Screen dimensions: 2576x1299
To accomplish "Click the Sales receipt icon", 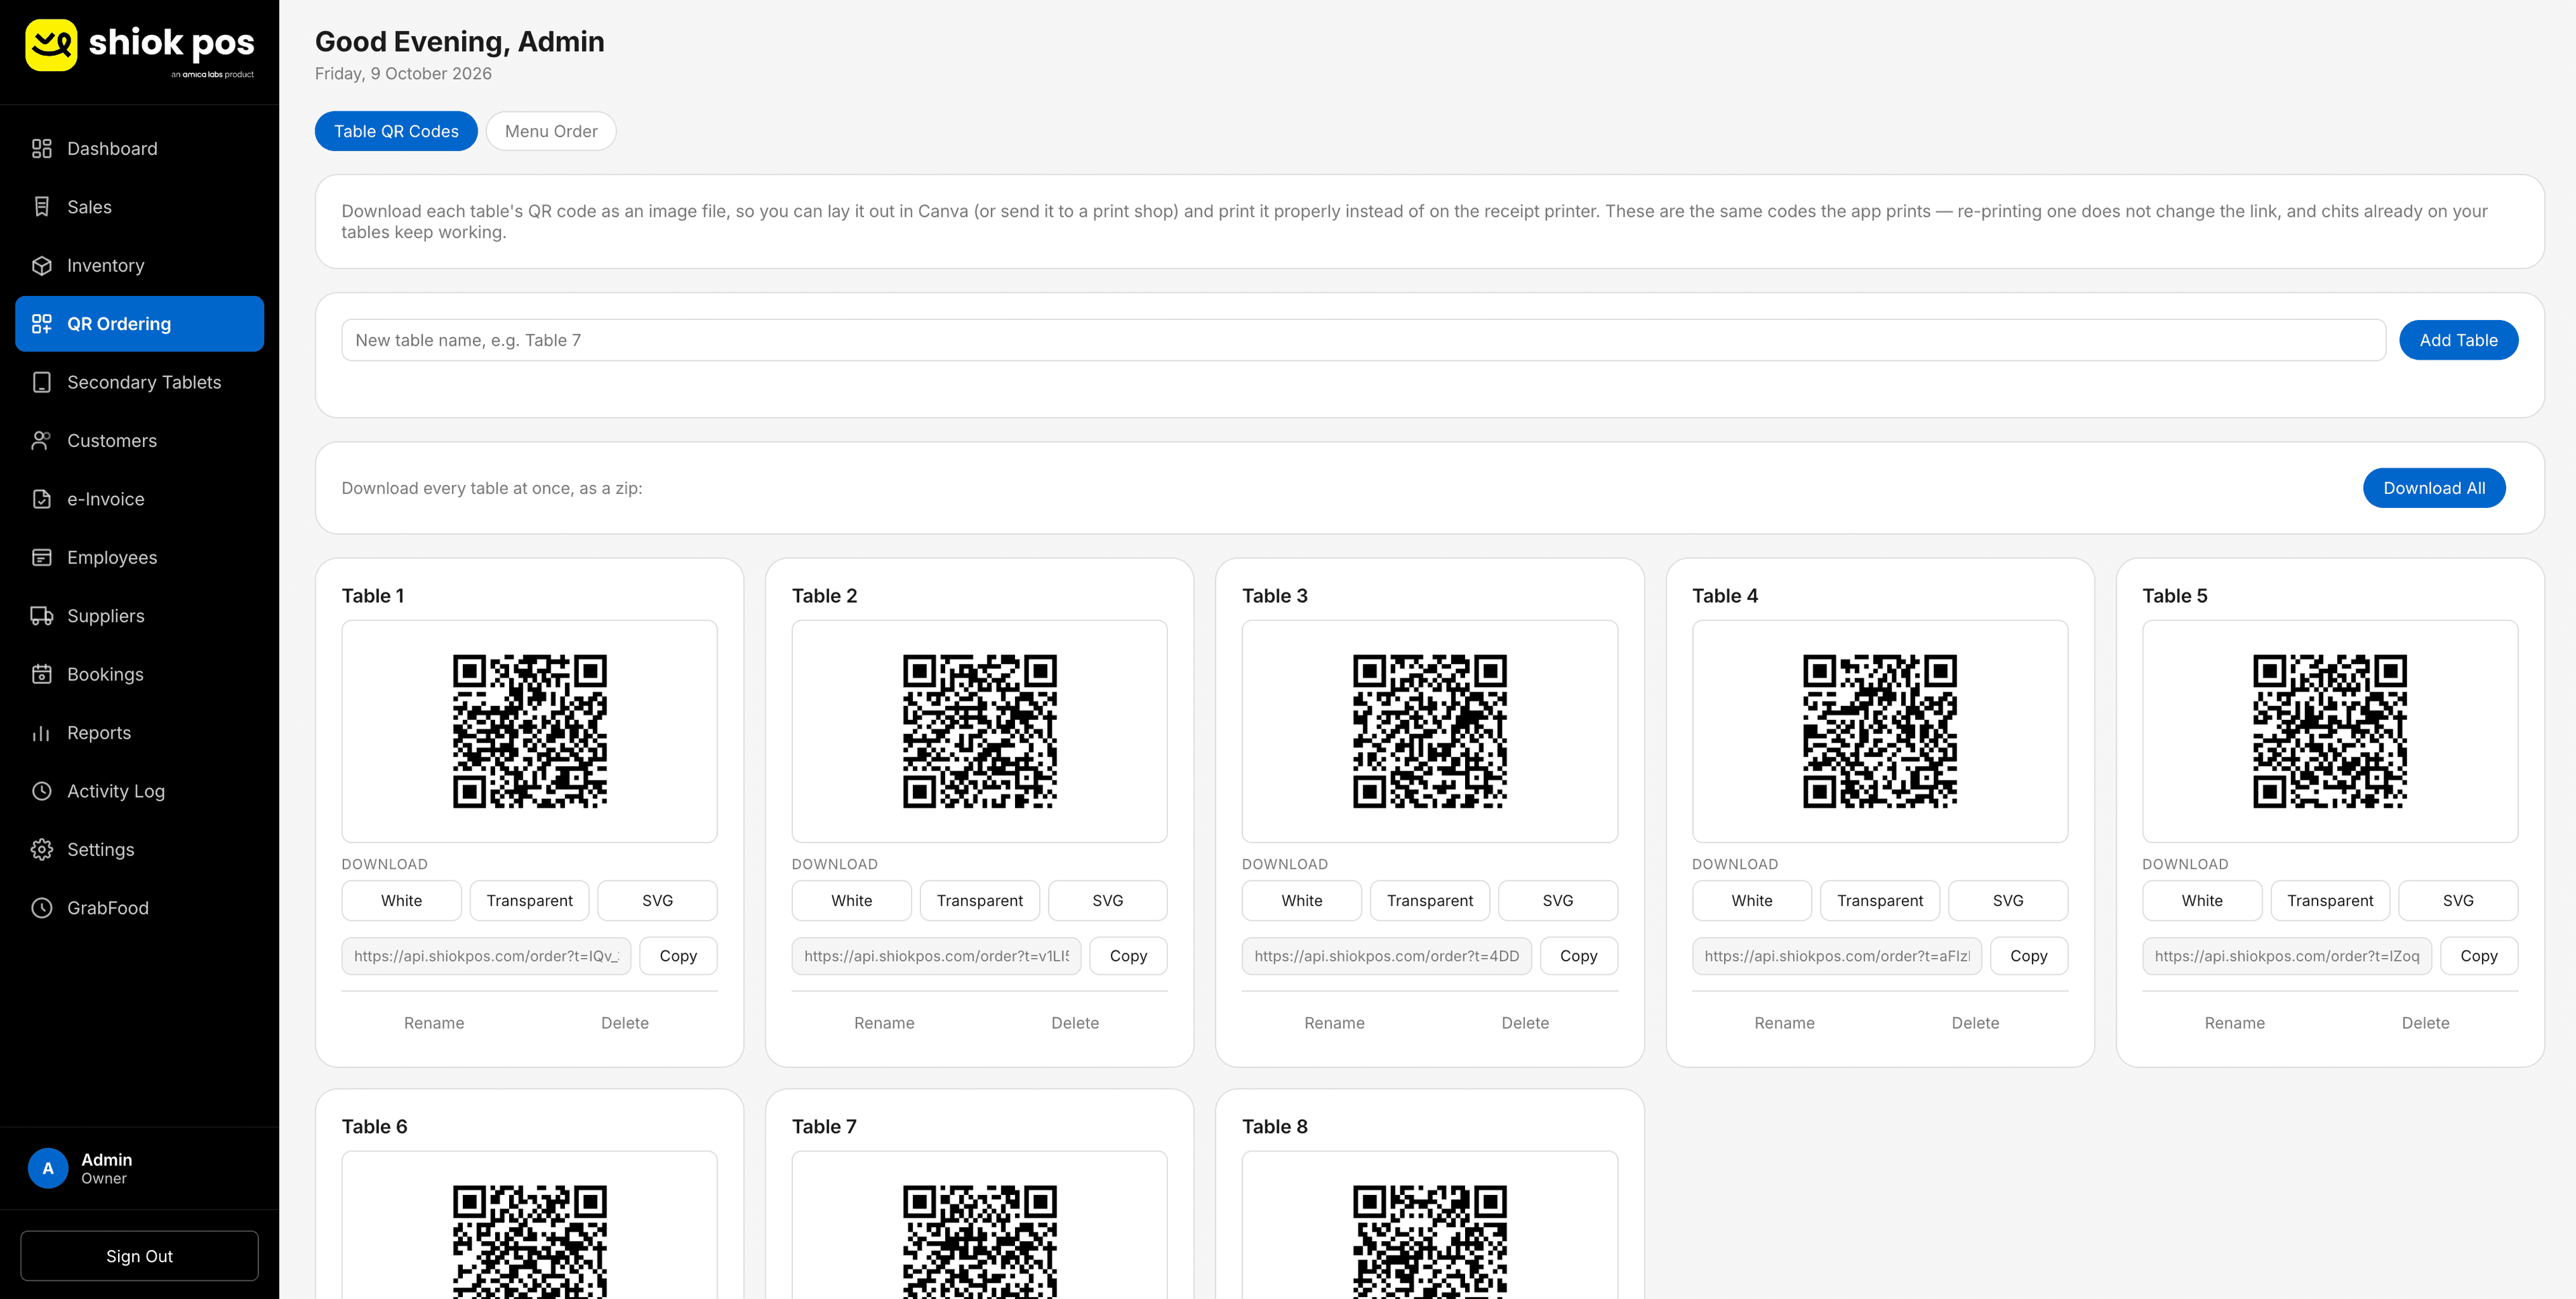I will (x=41, y=207).
